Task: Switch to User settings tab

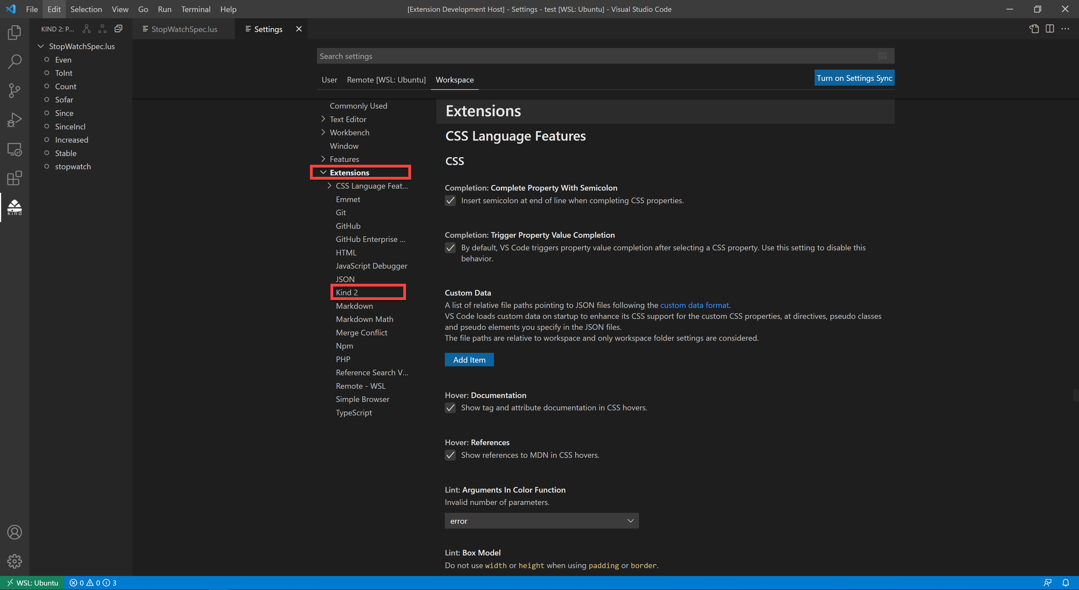Action: pos(329,79)
